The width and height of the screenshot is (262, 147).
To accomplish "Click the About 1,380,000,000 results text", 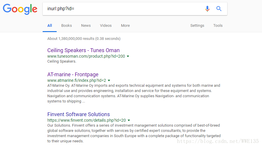I will point(84,39).
